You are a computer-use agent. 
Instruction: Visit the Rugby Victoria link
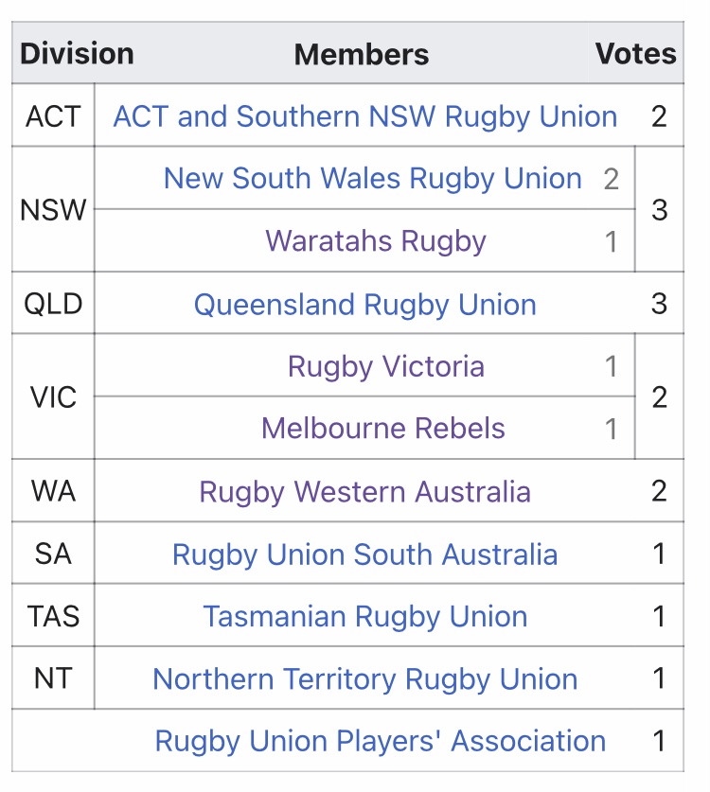386,366
